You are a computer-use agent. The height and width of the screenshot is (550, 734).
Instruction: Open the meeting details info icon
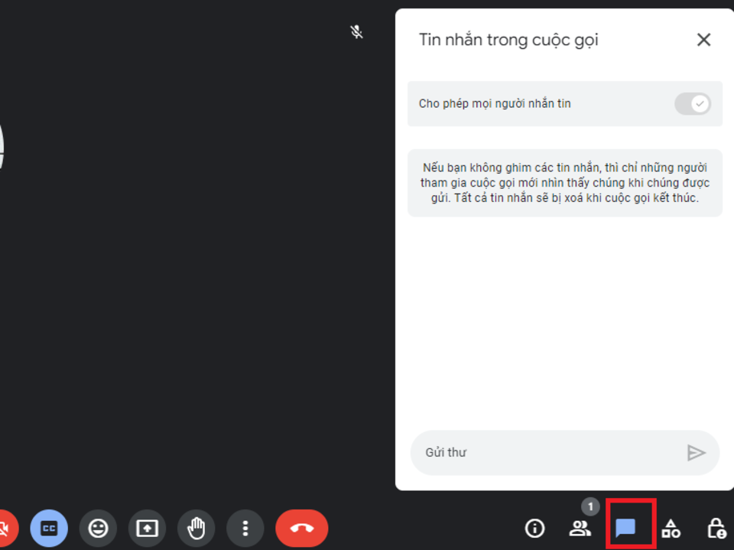click(x=534, y=529)
